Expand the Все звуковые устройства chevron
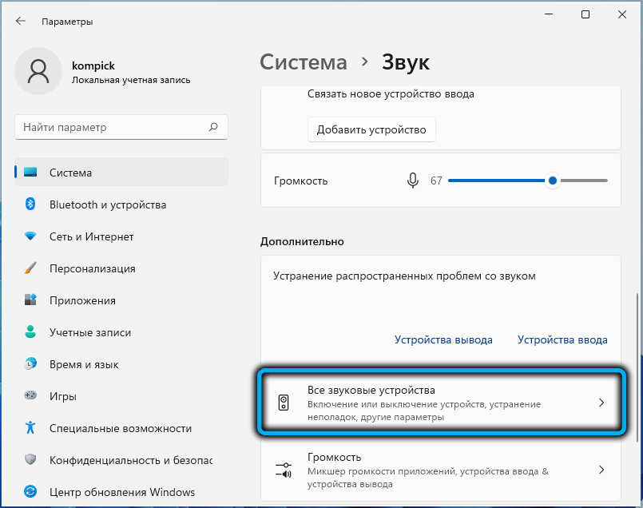Viewport: 643px width, 508px height. click(x=601, y=403)
